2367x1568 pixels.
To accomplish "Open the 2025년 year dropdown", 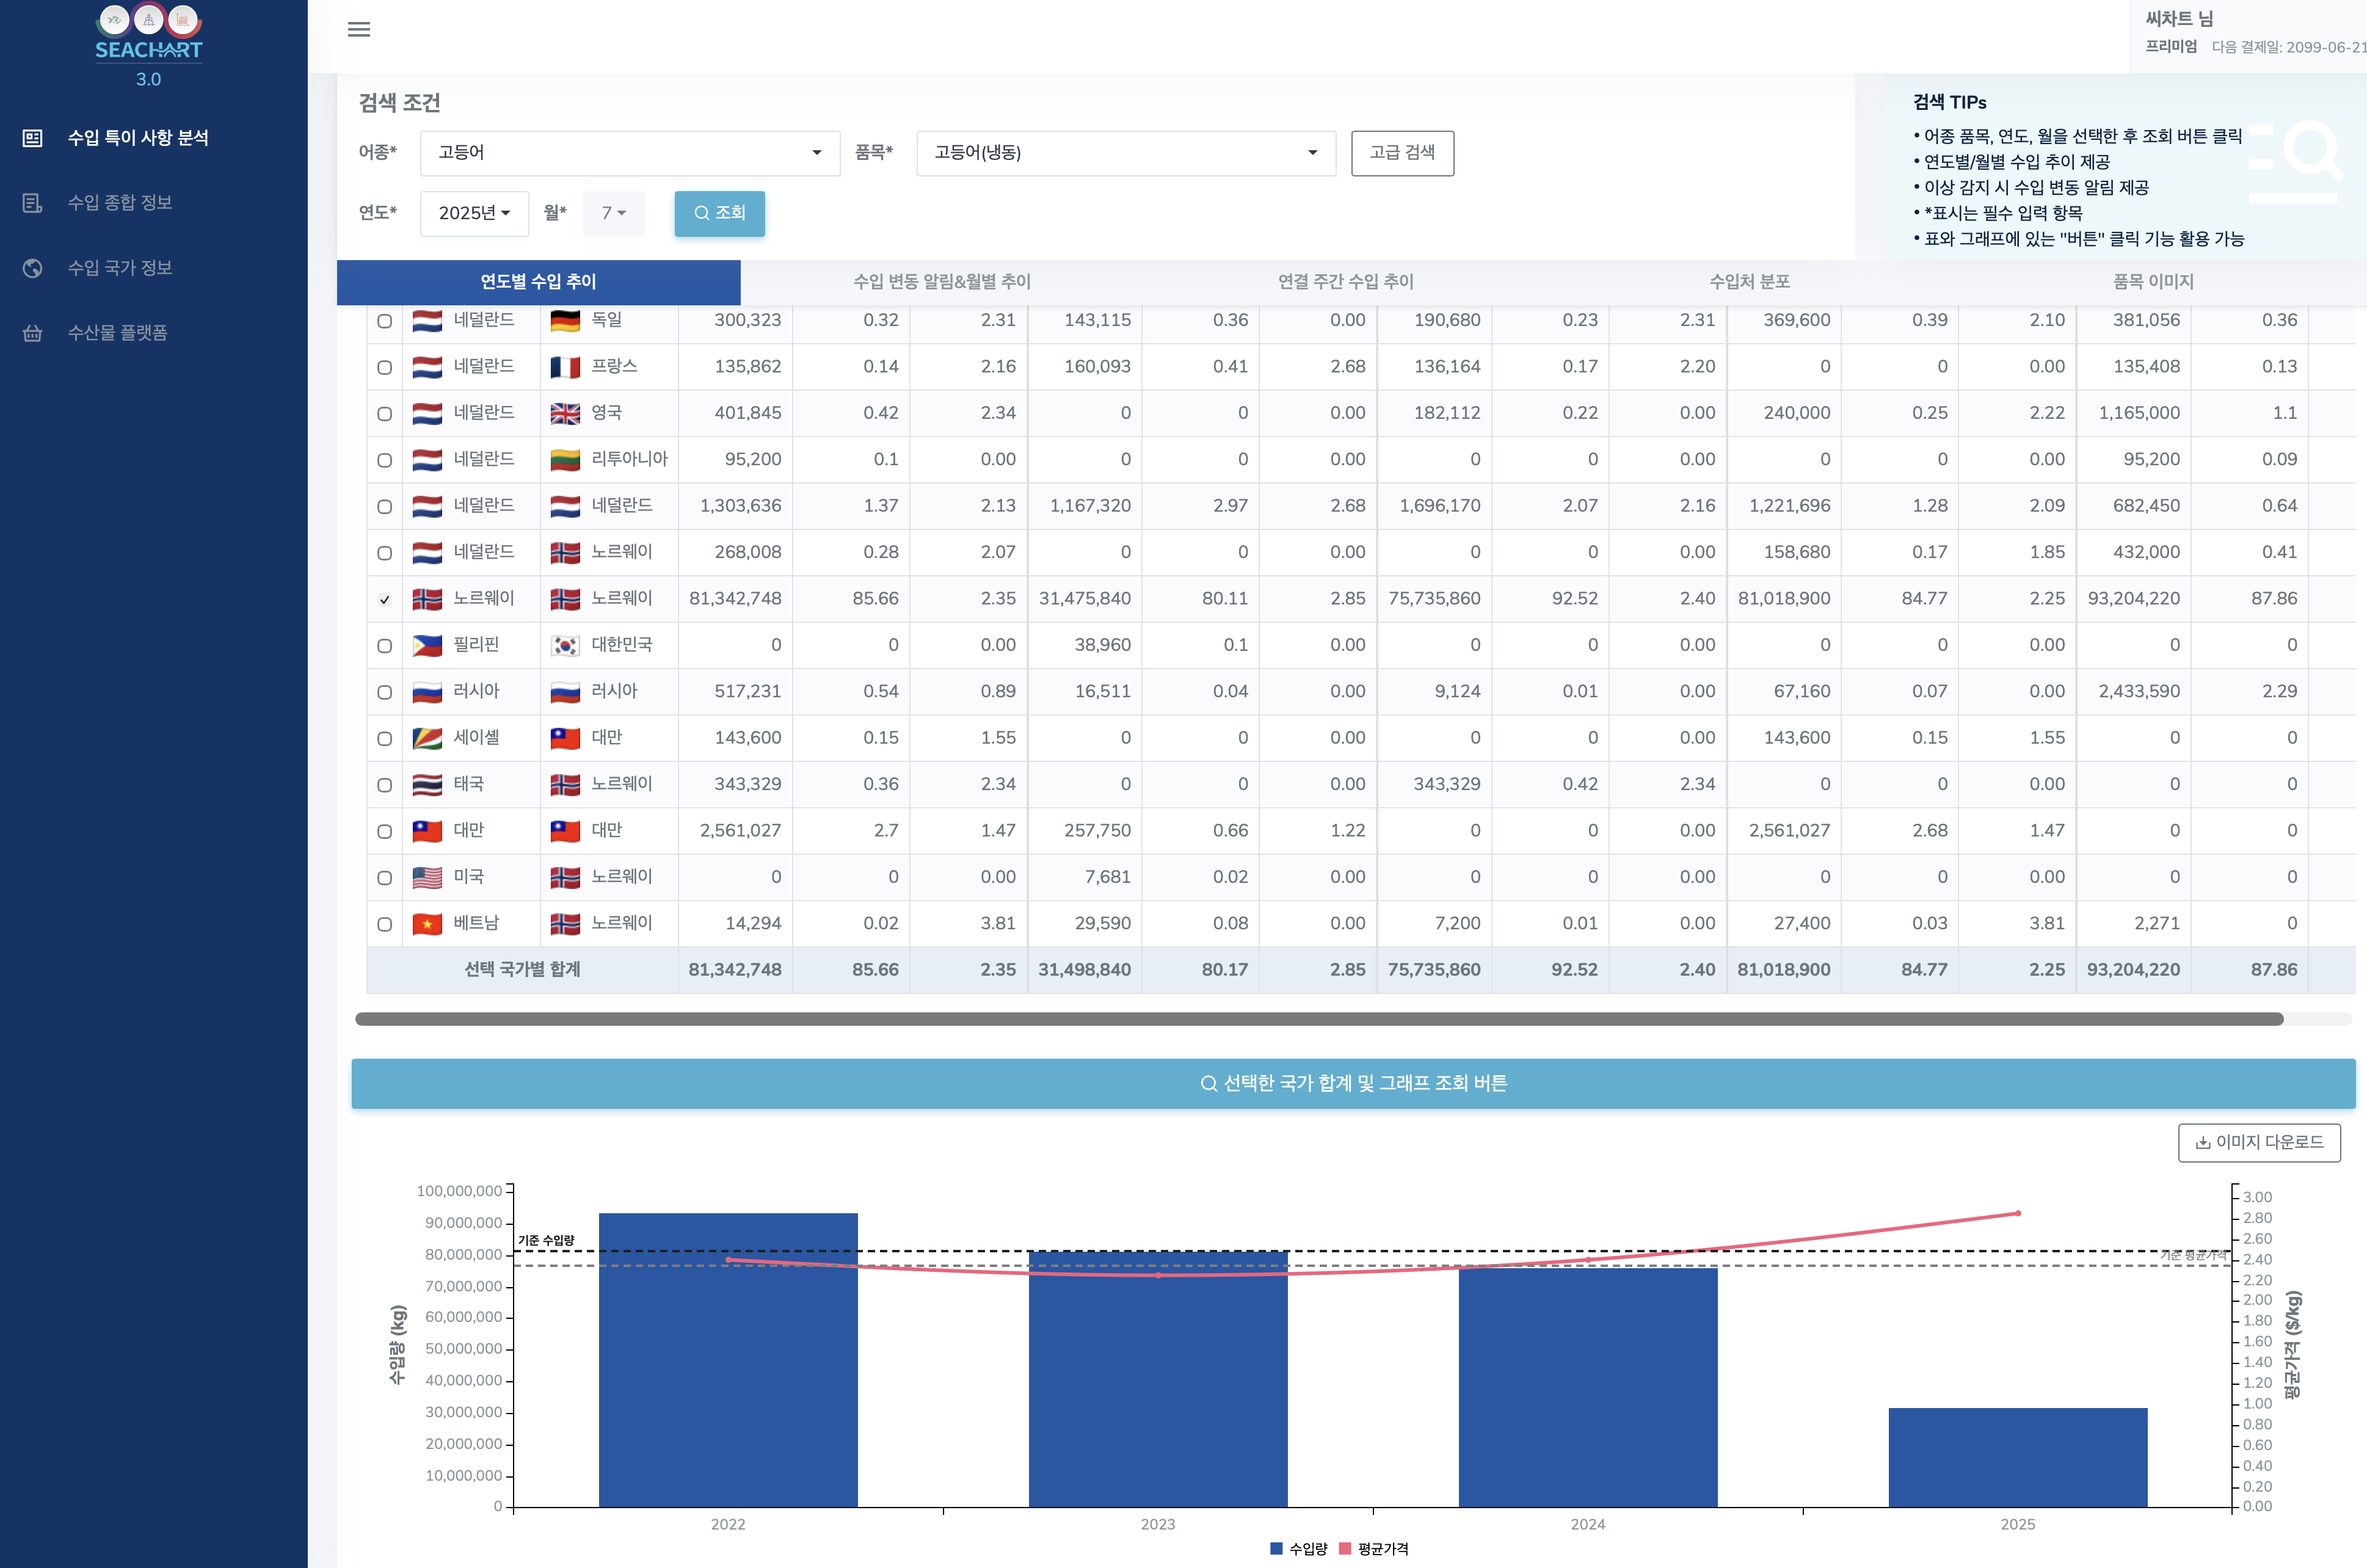I will 474,213.
